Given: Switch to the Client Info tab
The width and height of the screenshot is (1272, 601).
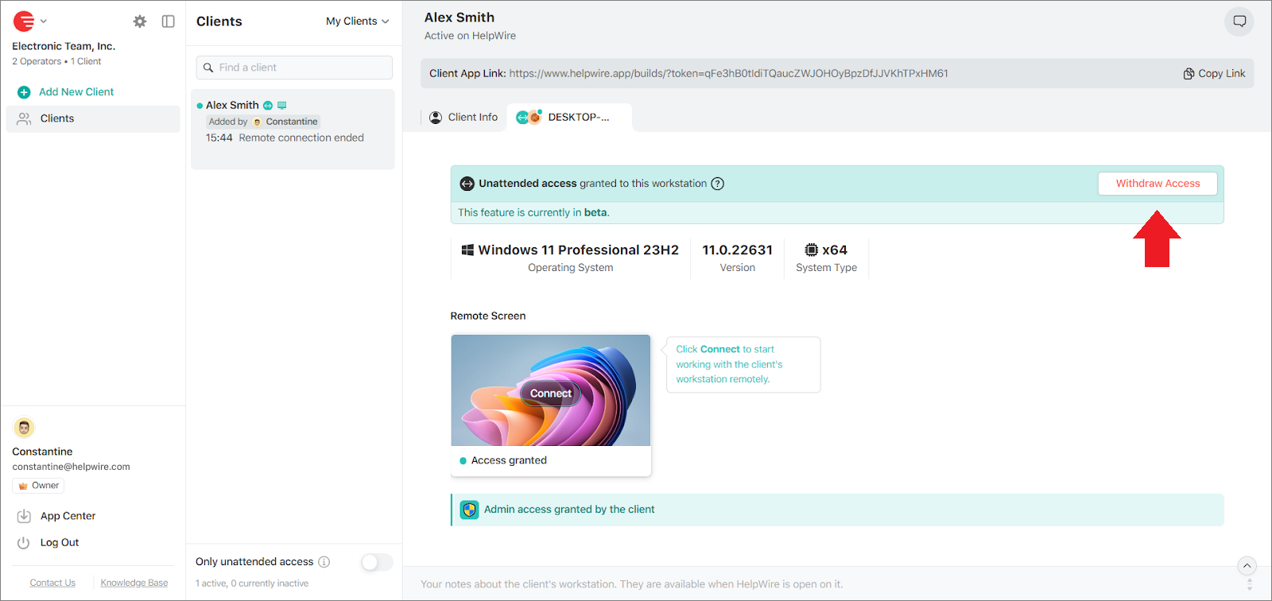Looking at the screenshot, I should coord(464,118).
